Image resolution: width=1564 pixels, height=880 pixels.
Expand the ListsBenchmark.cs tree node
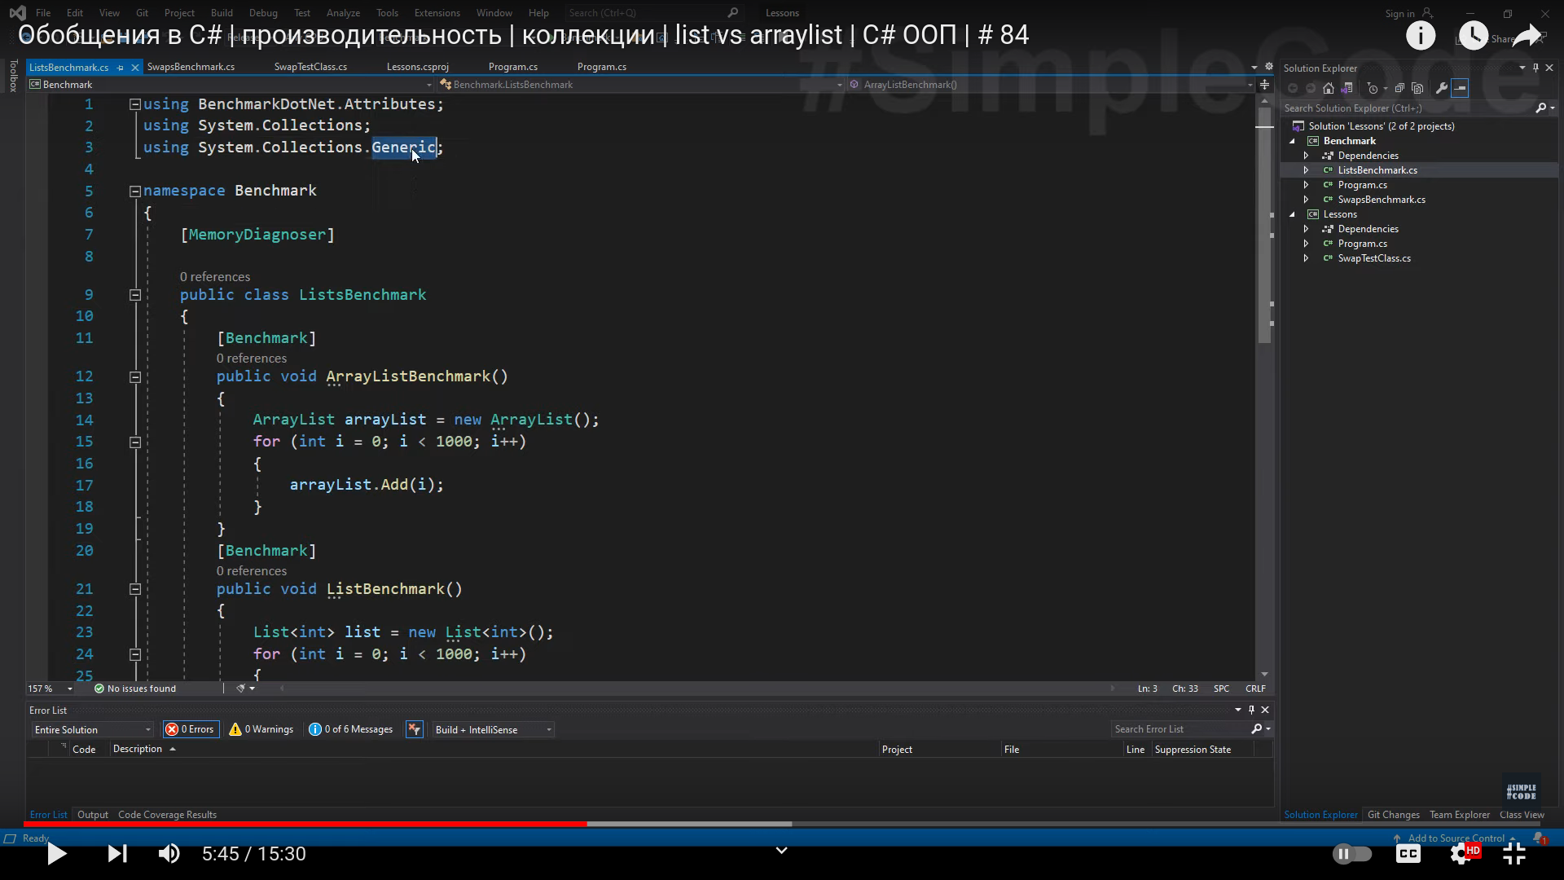[1306, 170]
